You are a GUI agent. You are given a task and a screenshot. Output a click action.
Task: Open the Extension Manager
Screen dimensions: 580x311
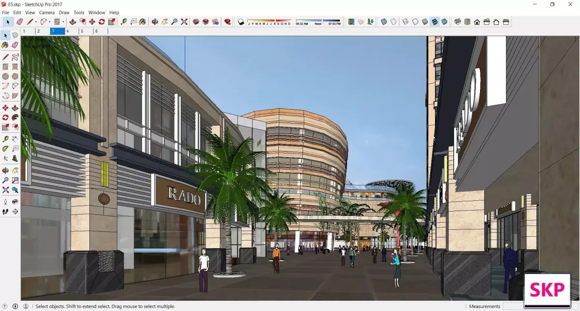pyautogui.click(x=227, y=22)
